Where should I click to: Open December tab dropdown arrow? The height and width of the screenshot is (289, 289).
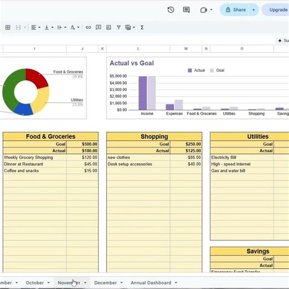(122, 283)
